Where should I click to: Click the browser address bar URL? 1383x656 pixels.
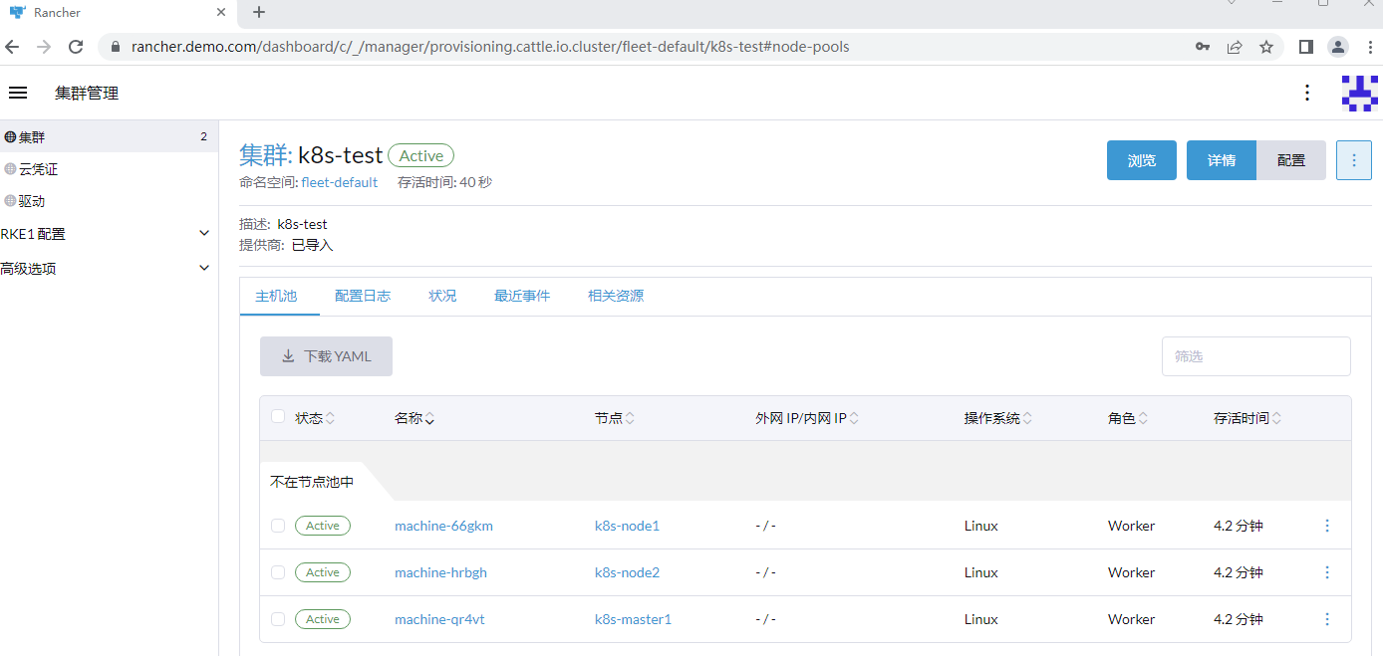(490, 47)
